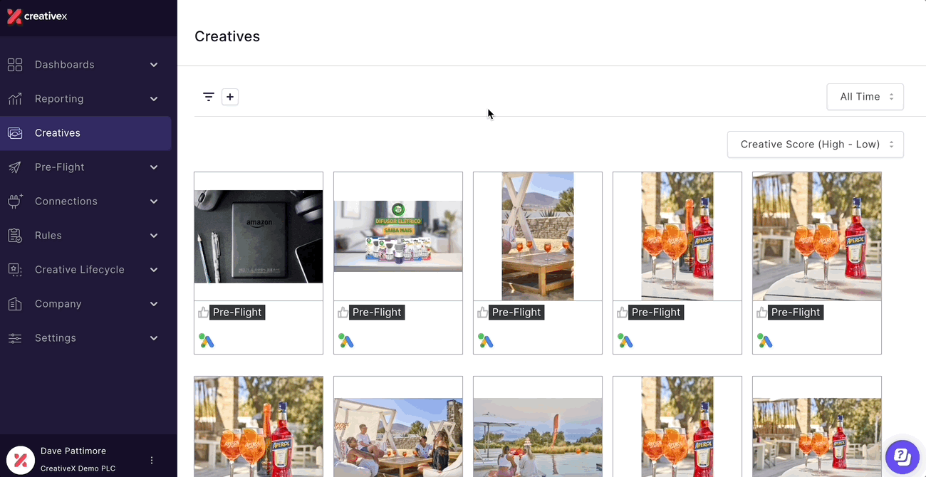Click Pre-Flight label on the Amazon creative
The height and width of the screenshot is (477, 926).
pos(237,313)
